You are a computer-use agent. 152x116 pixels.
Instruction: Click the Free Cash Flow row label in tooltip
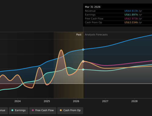pos(94,19)
